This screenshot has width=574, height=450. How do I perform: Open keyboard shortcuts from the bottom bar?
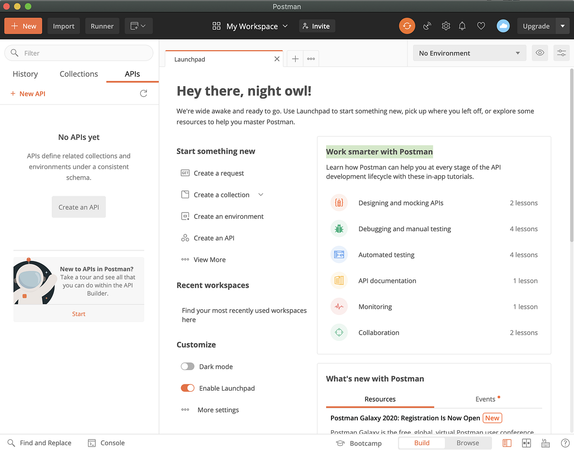[545, 443]
